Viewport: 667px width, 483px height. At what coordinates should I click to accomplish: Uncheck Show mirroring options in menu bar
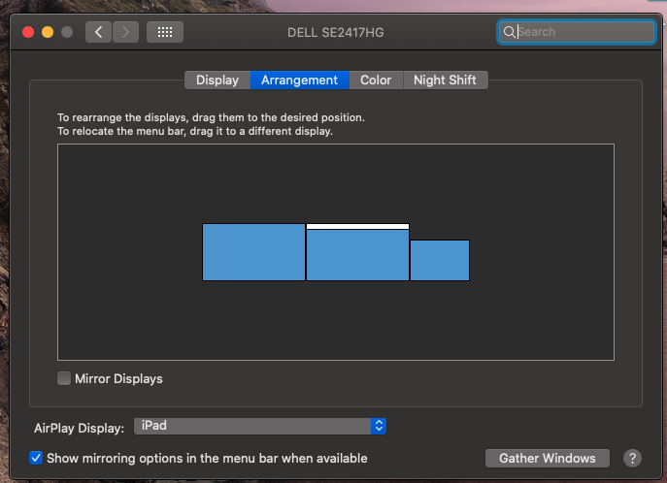coord(36,458)
